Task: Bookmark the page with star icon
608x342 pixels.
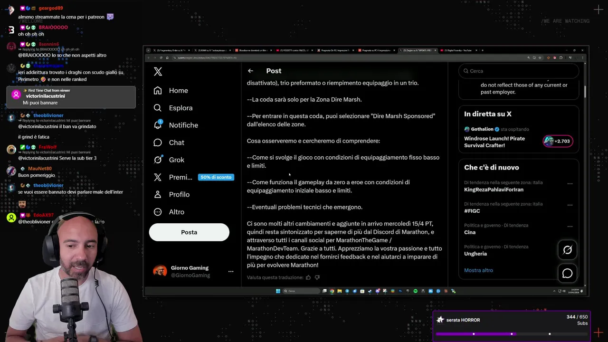Action: (x=541, y=57)
